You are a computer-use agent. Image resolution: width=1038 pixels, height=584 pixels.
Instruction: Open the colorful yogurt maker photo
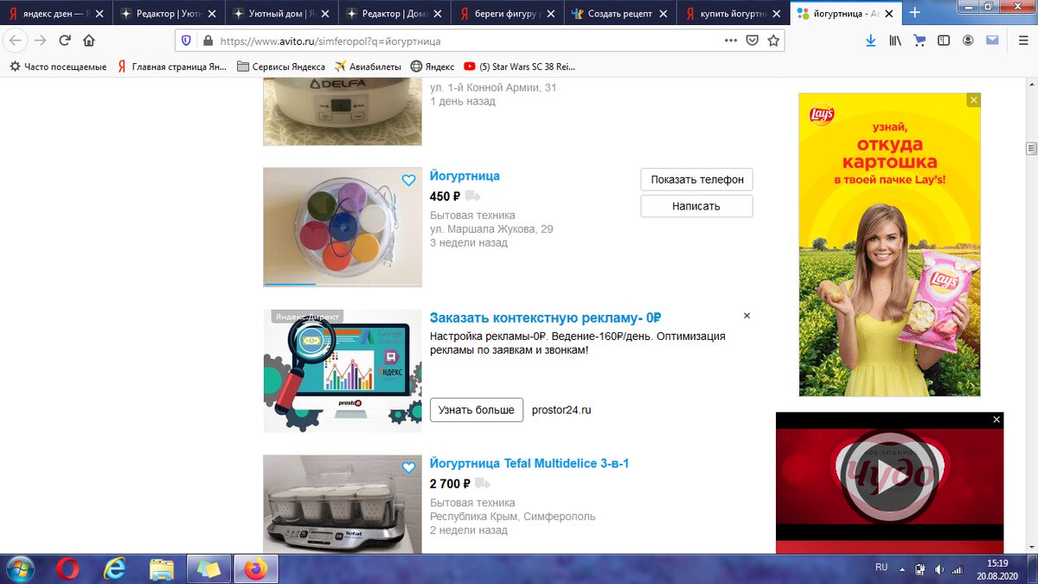click(343, 227)
